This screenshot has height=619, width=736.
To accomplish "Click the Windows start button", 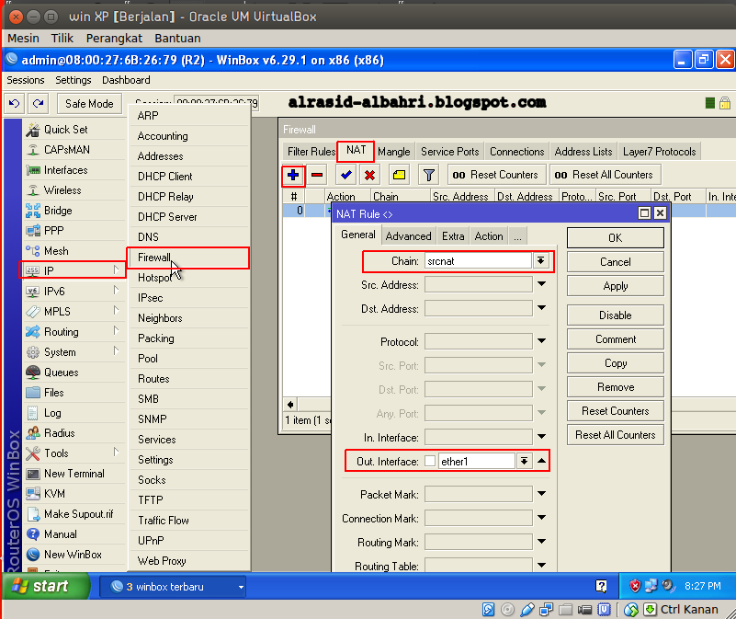I will [46, 586].
